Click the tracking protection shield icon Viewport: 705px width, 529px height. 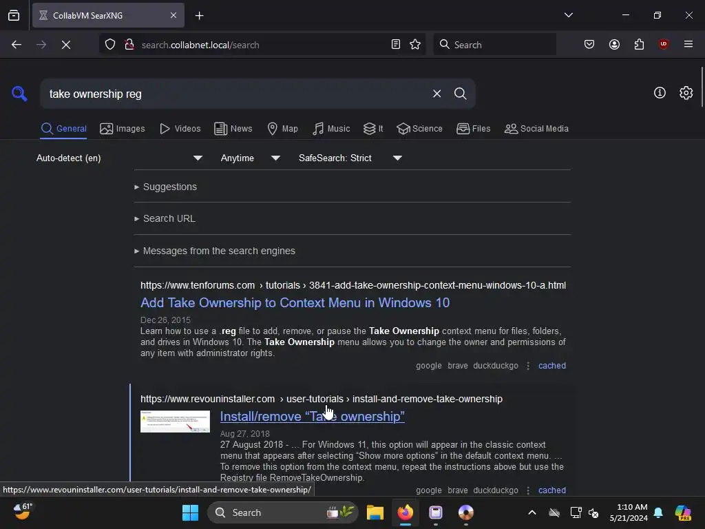pyautogui.click(x=110, y=45)
